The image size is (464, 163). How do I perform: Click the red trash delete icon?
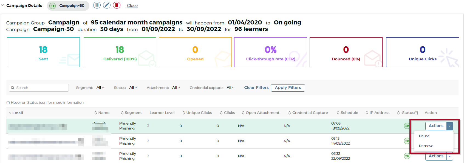[x=117, y=5]
